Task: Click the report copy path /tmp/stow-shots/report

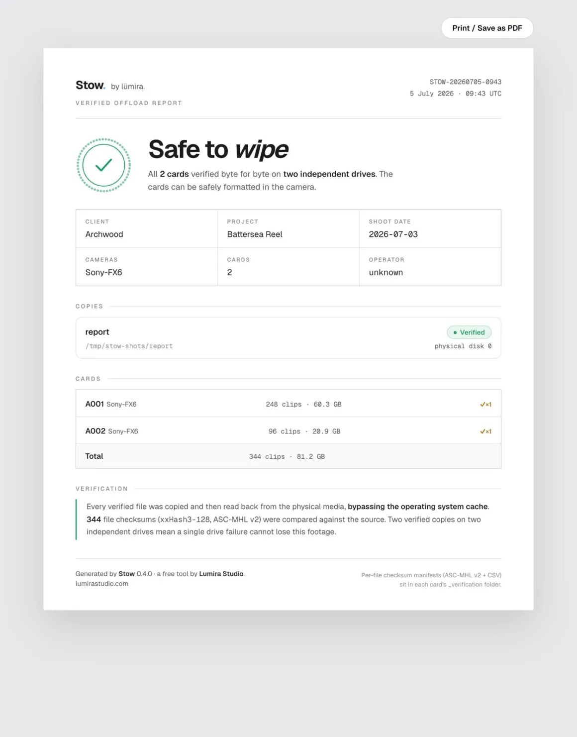Action: pos(129,346)
